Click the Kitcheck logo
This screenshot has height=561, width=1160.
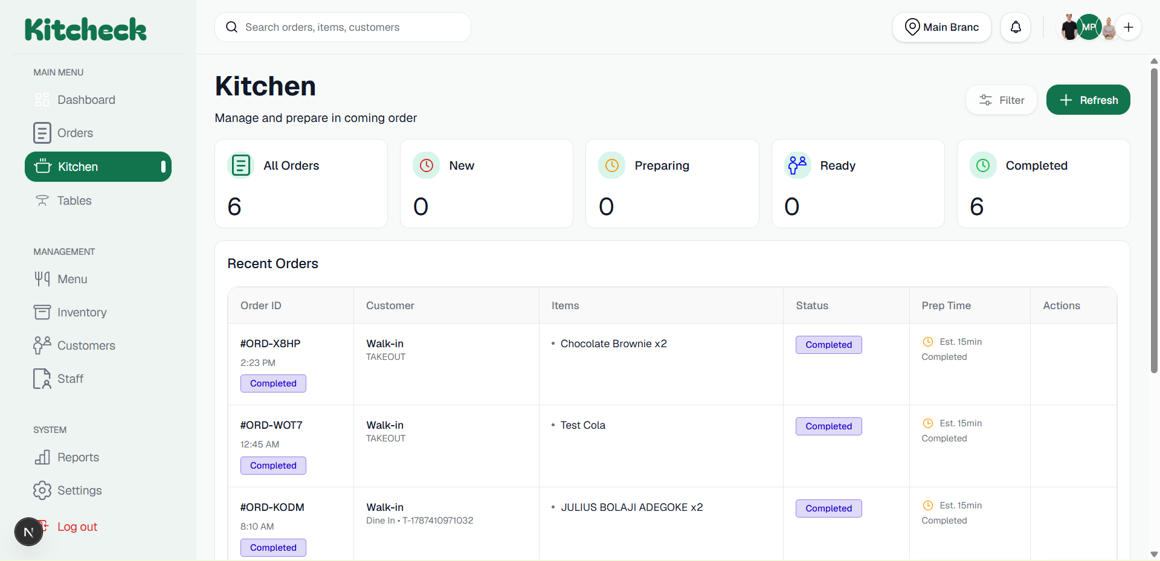tap(86, 29)
